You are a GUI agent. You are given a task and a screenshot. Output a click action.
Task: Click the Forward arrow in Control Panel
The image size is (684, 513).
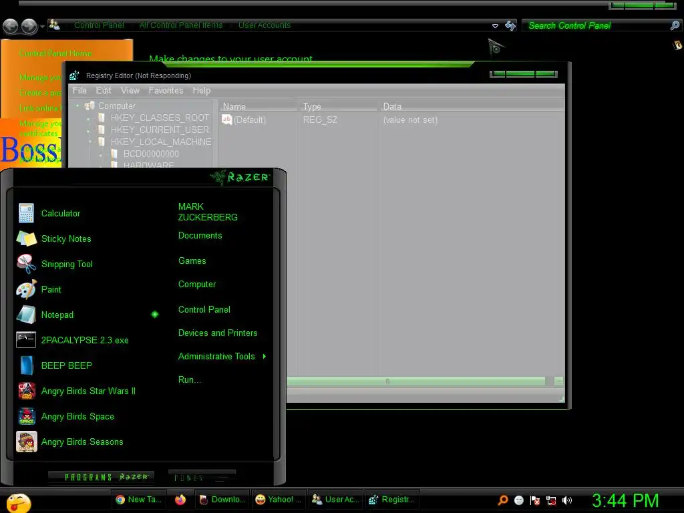29,26
